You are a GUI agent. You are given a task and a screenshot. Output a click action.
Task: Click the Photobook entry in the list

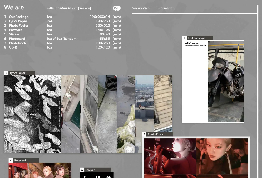click(x=17, y=43)
